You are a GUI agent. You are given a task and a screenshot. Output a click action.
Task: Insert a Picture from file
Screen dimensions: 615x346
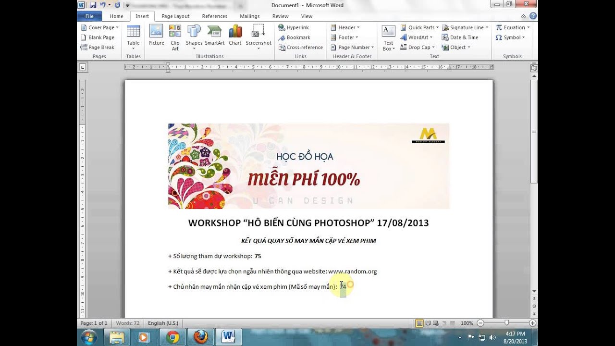click(156, 37)
